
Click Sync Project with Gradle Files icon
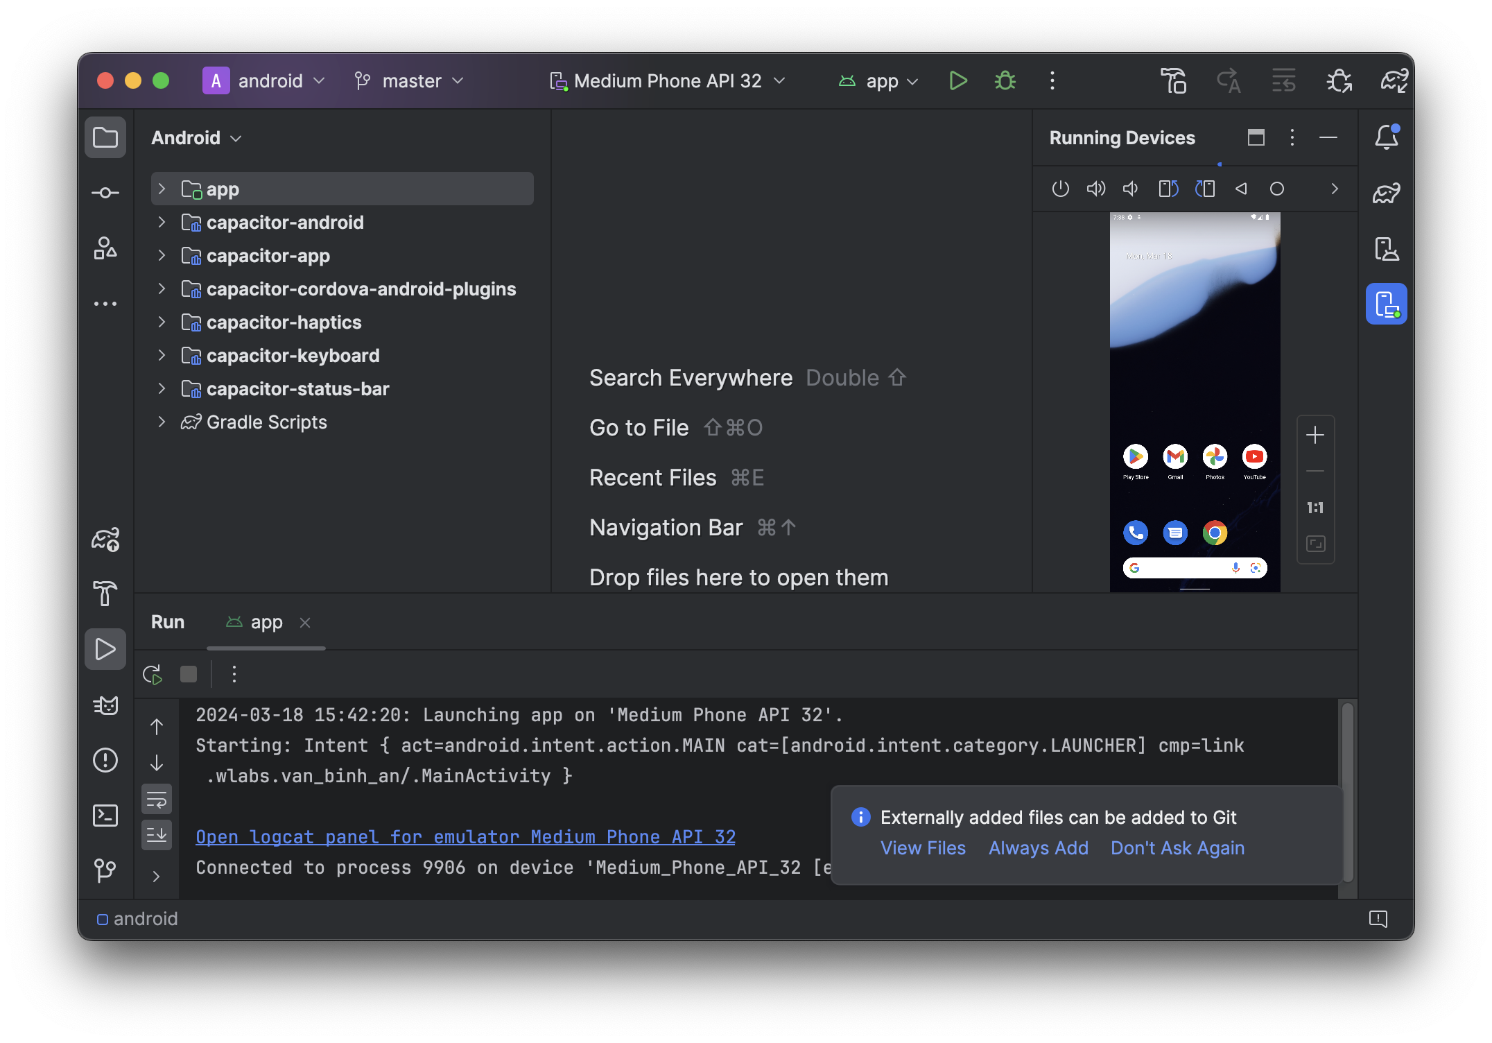pos(1394,81)
